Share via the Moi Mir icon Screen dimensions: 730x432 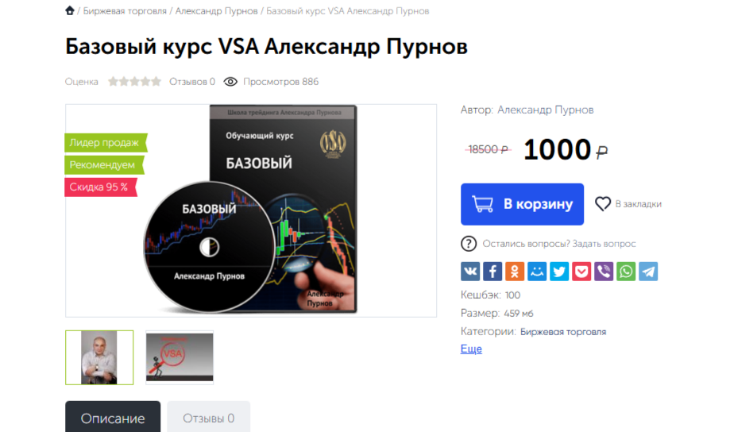coord(537,272)
